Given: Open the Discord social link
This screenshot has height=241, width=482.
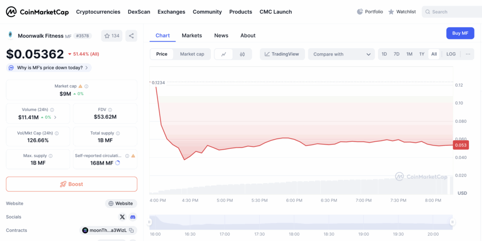Looking at the screenshot, I should coord(133,217).
